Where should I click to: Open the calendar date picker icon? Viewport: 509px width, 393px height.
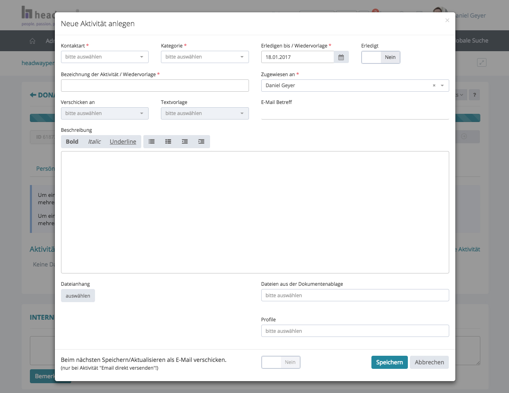click(341, 57)
